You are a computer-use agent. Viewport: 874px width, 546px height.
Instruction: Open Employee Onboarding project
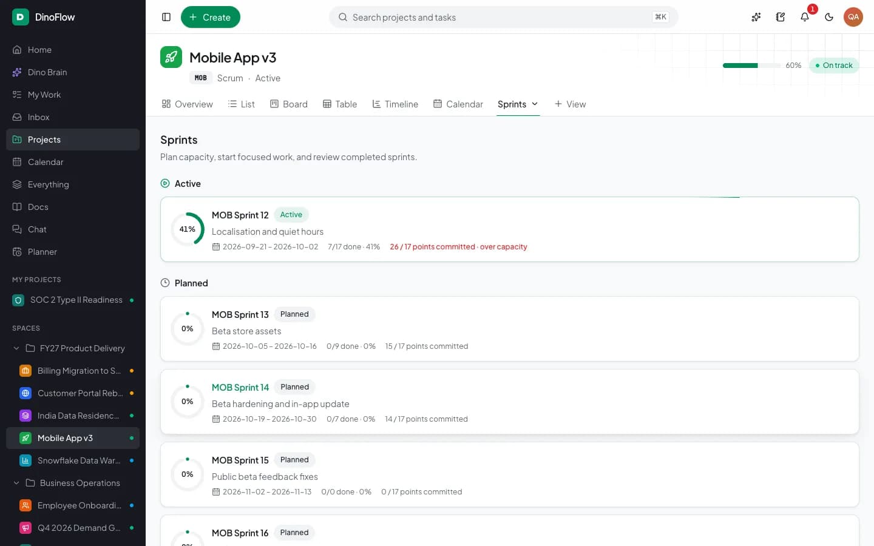pyautogui.click(x=73, y=505)
